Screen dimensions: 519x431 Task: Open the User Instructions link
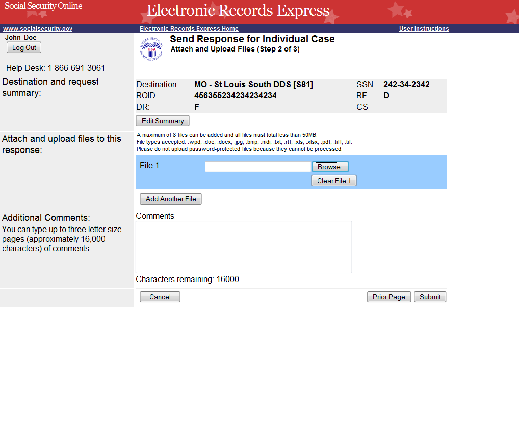[x=424, y=29]
